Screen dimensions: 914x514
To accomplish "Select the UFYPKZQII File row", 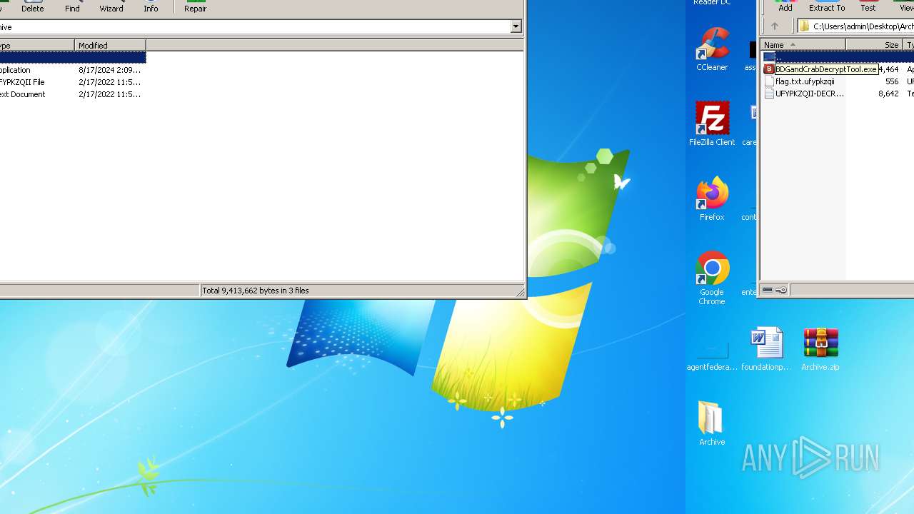I will tap(73, 82).
